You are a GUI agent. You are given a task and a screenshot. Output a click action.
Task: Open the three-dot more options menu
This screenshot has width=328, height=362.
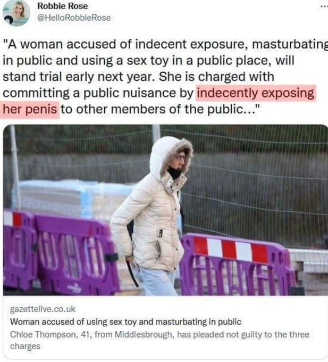(324, 7)
